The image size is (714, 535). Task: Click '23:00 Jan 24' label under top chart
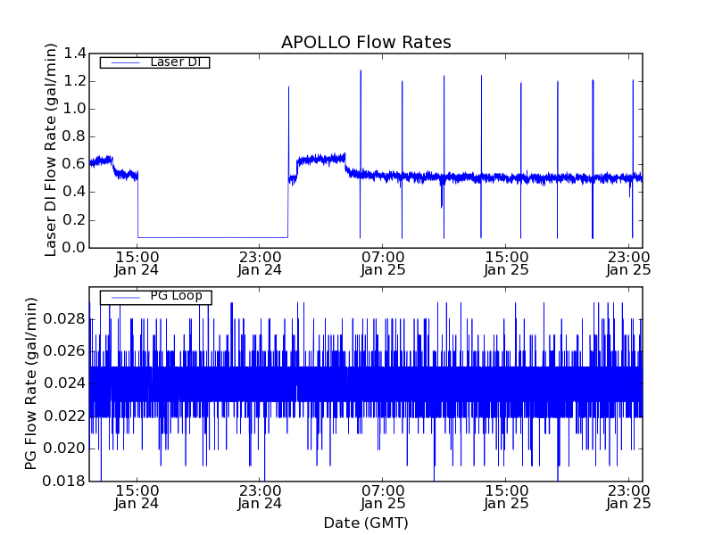(260, 264)
